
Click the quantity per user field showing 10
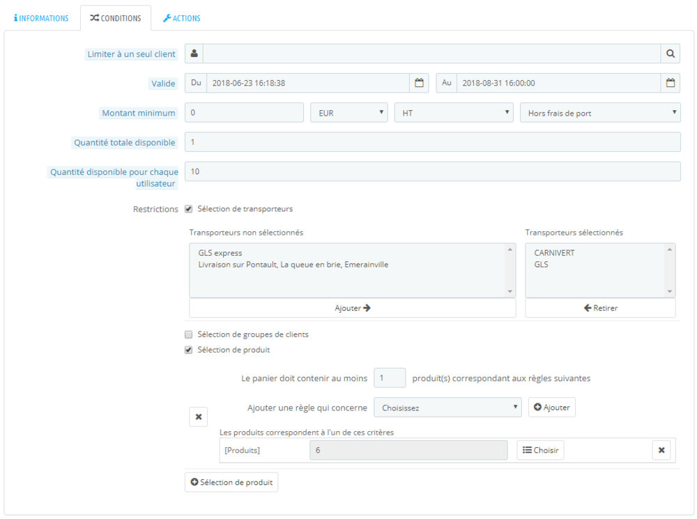433,171
